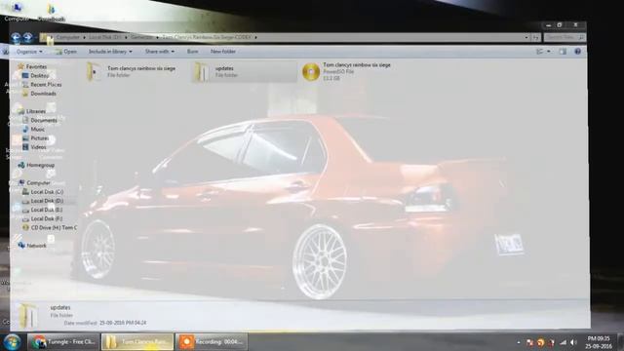Open the Computer desktop icon

[17, 12]
